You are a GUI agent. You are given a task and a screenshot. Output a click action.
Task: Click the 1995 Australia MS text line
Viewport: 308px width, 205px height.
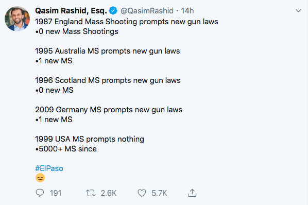[108, 51]
